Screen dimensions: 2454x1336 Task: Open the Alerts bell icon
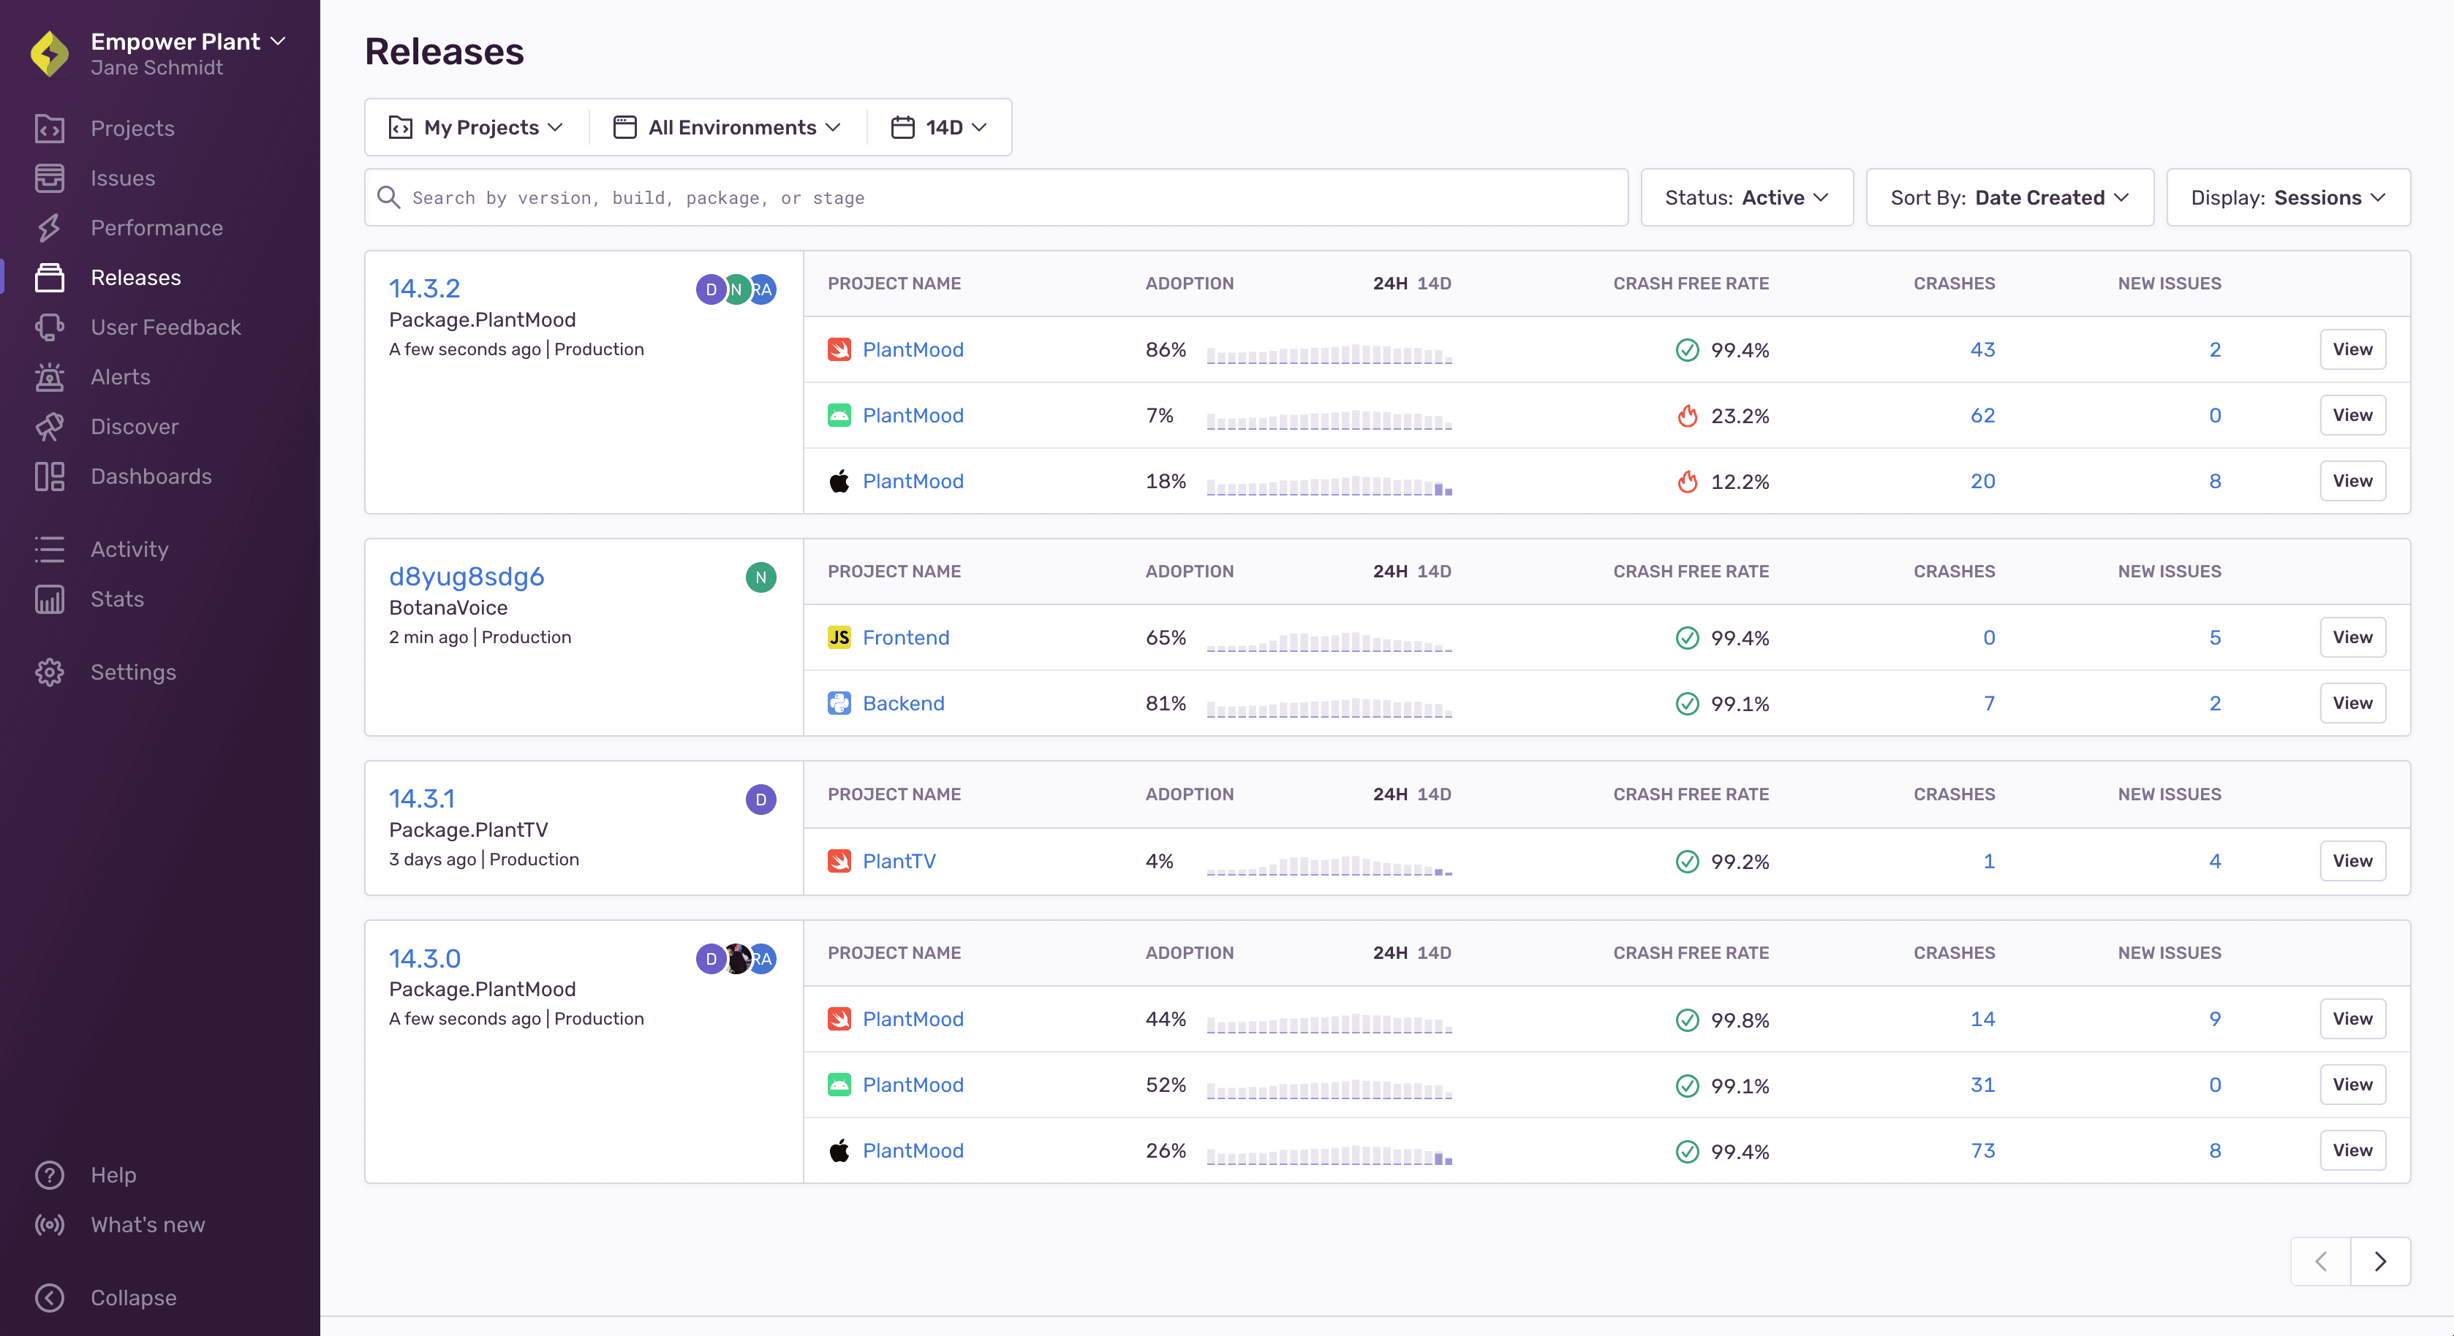(x=50, y=377)
